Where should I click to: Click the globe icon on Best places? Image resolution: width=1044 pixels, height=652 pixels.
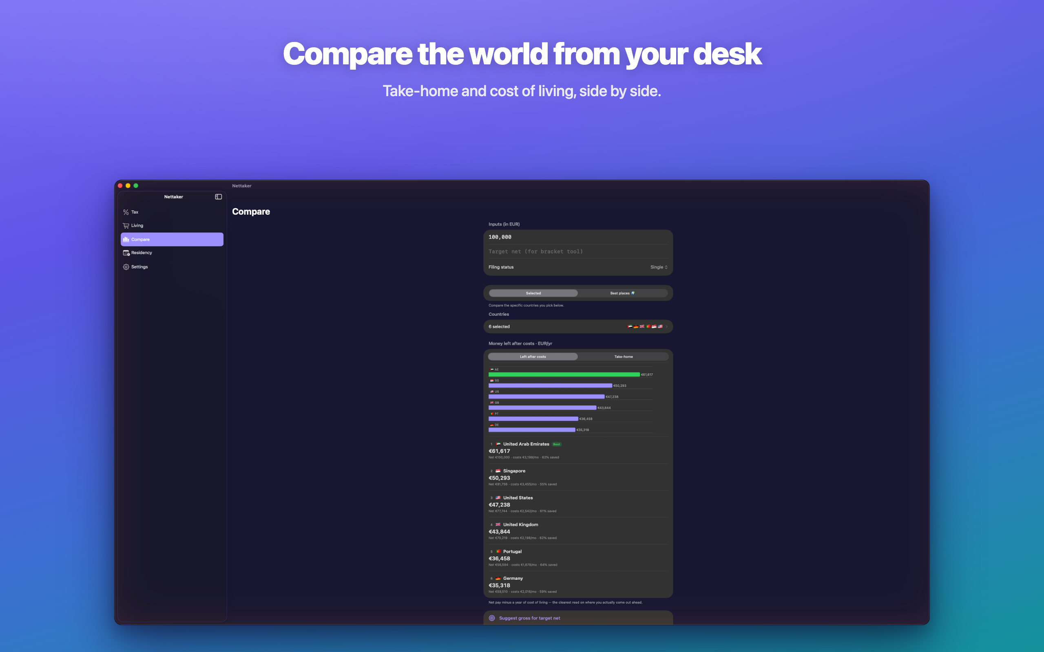click(x=633, y=293)
